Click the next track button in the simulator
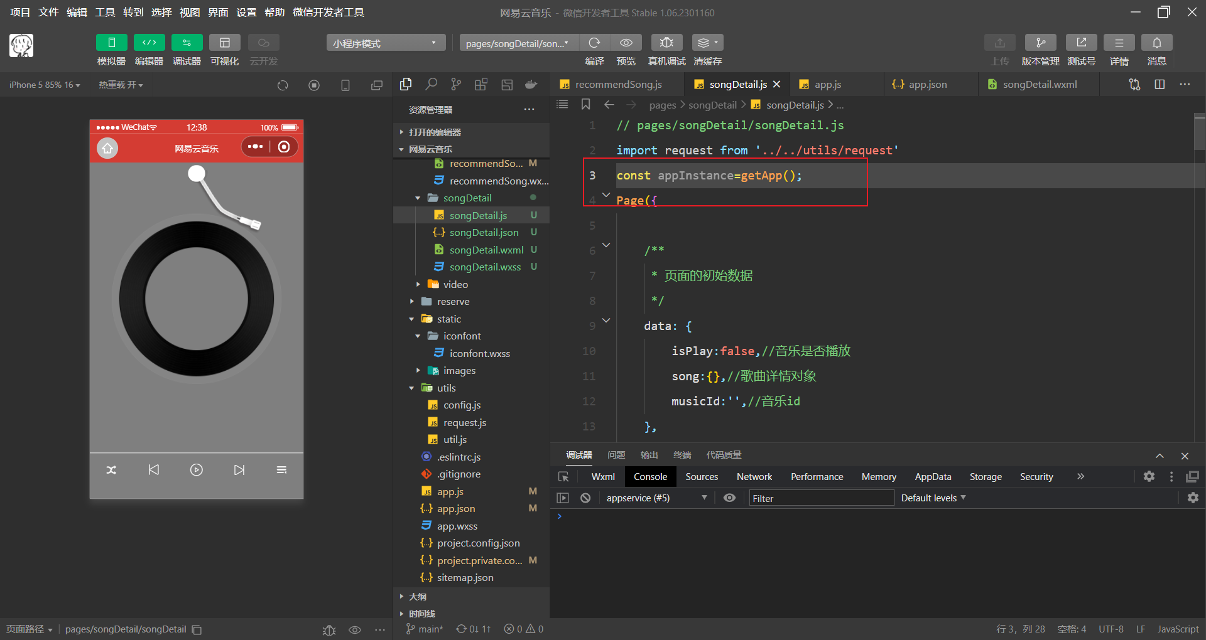Image resolution: width=1206 pixels, height=640 pixels. (x=239, y=470)
